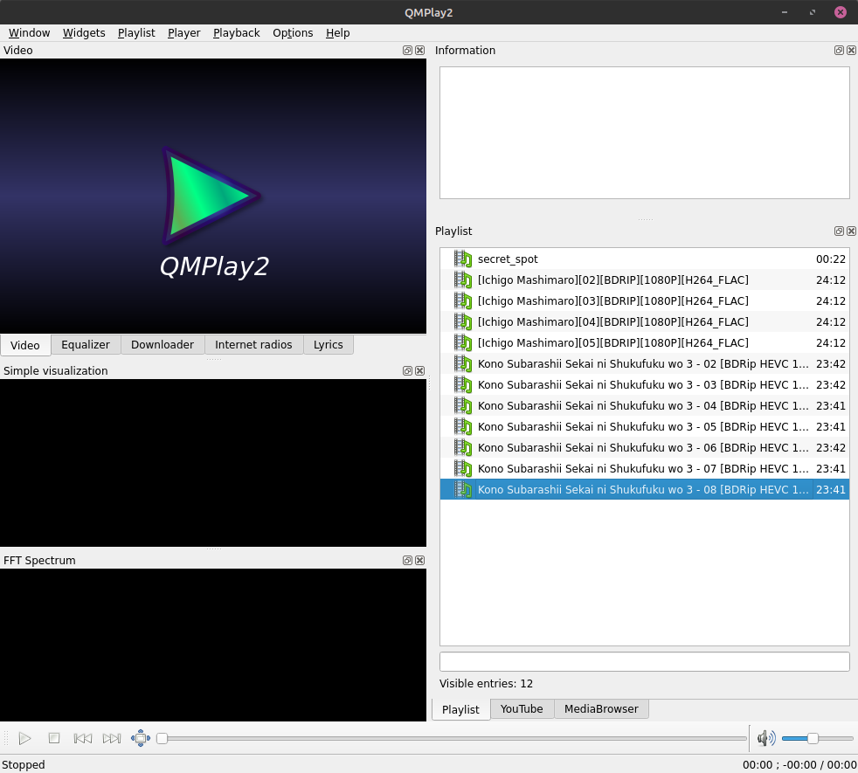Switch to the Equalizer tab

click(86, 345)
